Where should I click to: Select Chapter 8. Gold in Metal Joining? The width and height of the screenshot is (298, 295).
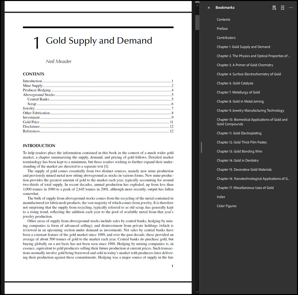(x=240, y=102)
